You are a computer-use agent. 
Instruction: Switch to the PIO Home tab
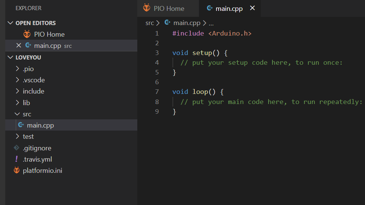pyautogui.click(x=169, y=8)
